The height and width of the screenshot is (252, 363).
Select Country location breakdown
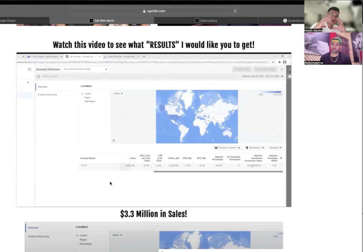click(x=88, y=94)
